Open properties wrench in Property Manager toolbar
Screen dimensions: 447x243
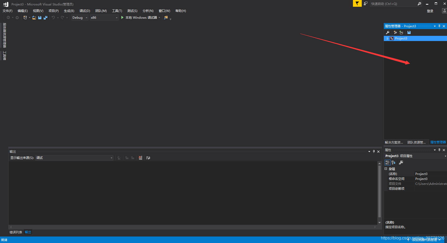(x=388, y=32)
